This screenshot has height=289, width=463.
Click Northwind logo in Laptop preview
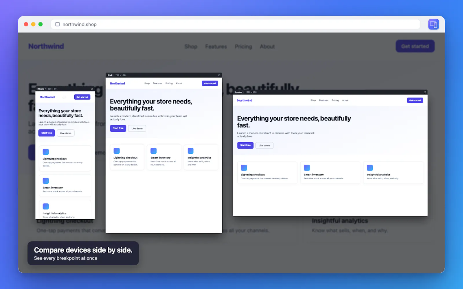point(245,101)
